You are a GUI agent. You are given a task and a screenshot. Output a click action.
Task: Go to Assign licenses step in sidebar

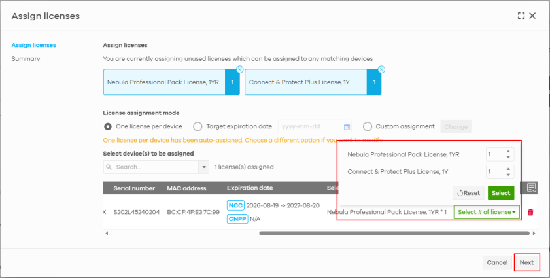tap(33, 45)
